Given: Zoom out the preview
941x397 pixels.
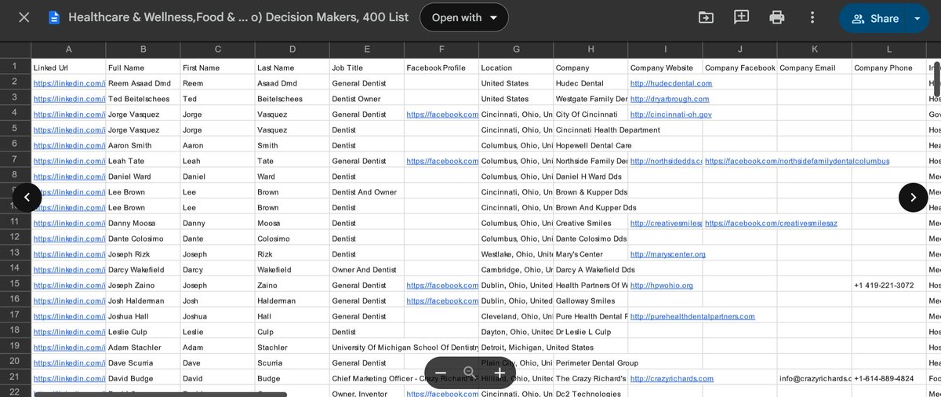Looking at the screenshot, I should (441, 373).
